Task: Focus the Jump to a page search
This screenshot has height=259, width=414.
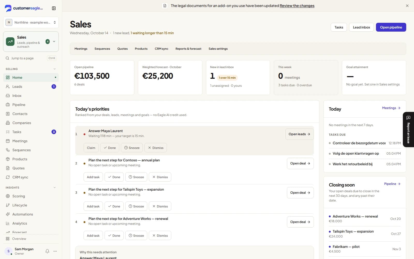Action: pos(31,58)
